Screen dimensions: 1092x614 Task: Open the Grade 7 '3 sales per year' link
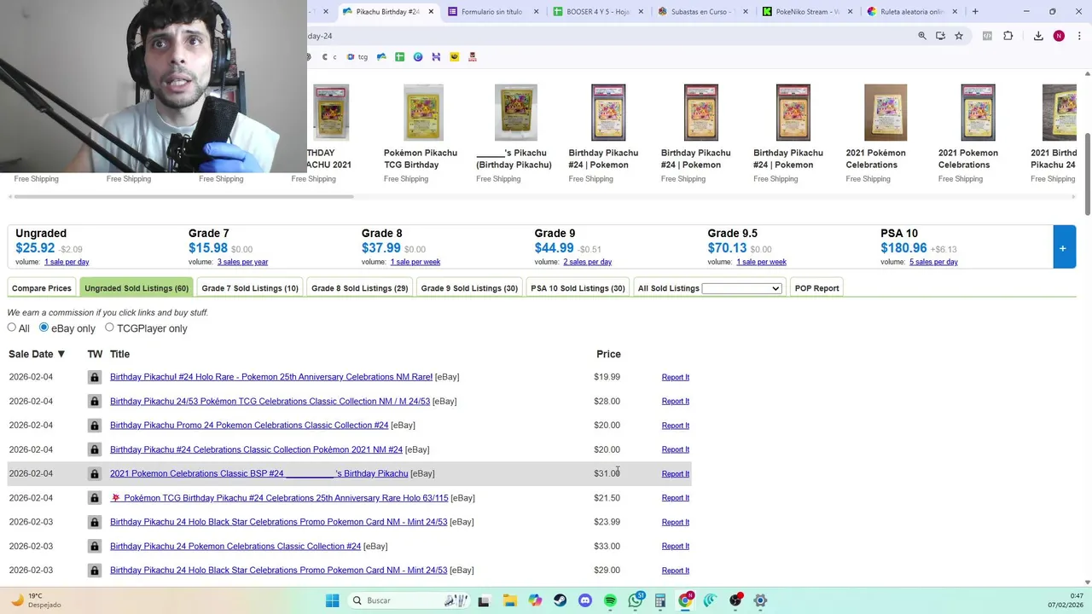242,262
